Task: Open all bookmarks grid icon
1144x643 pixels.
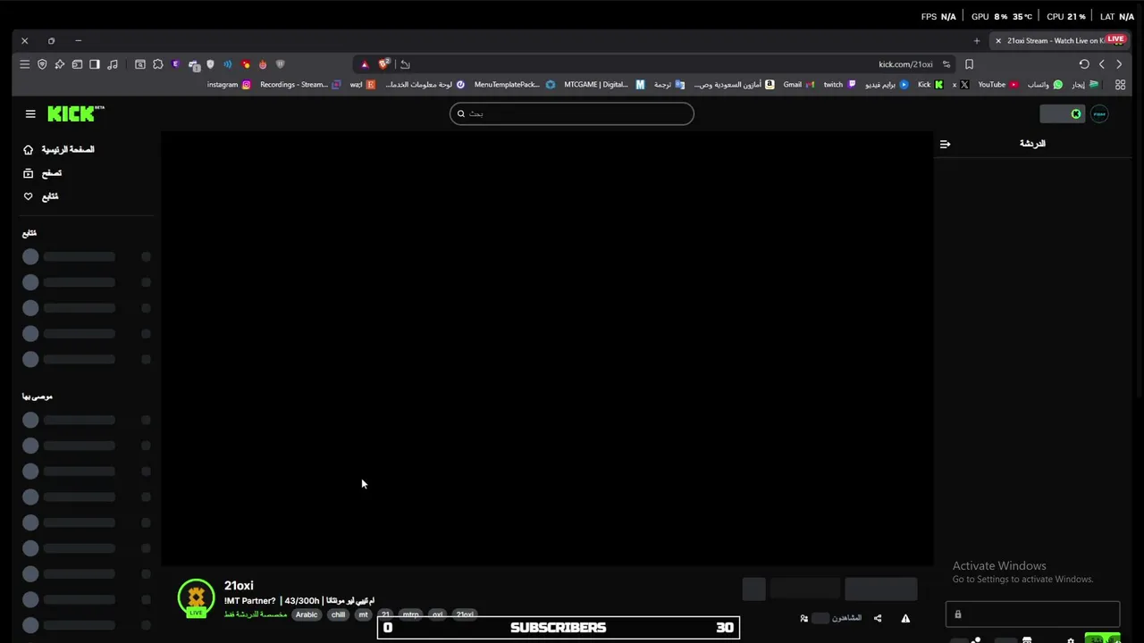Action: [x=1120, y=85]
